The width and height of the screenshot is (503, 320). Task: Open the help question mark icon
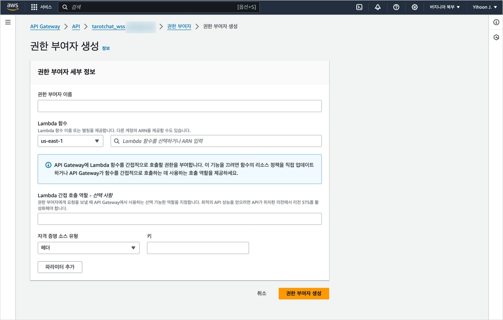click(396, 7)
